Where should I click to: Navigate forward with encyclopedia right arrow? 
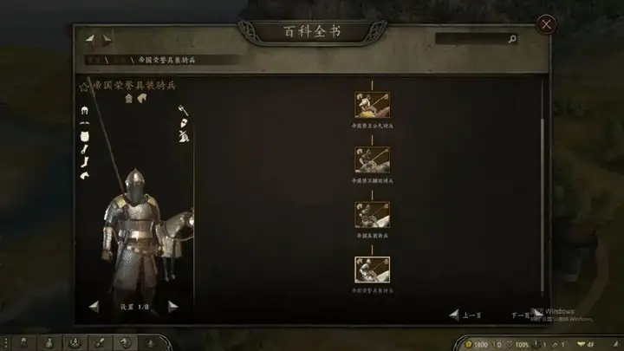[x=107, y=39]
